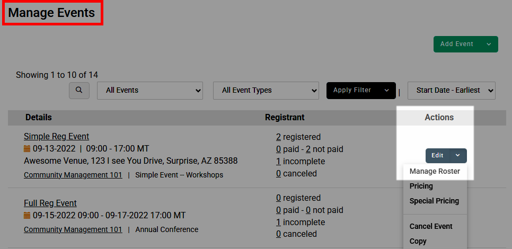This screenshot has height=249, width=512.
Task: Click the Details column header
Action: click(x=39, y=118)
